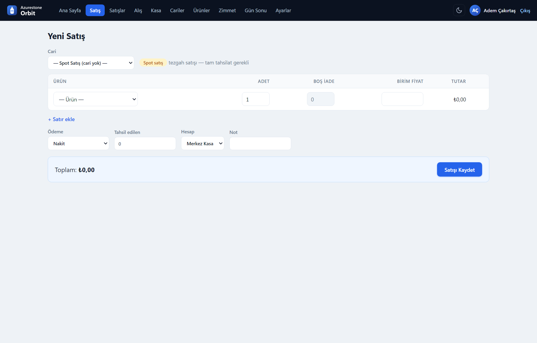Click the Toplam ₺0,00 total text
This screenshot has height=343, width=537.
tap(75, 170)
